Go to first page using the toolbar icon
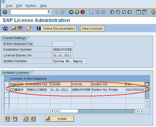Image resolution: width=156 pixels, height=127 pixels. 112,12
